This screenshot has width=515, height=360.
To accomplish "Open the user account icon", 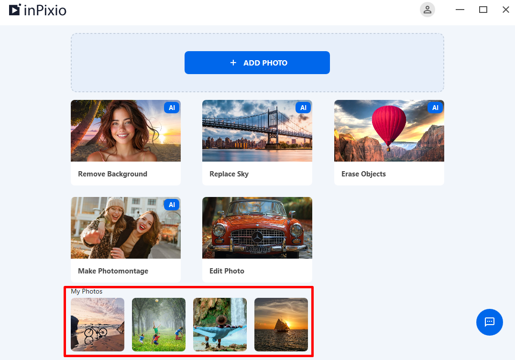I will coord(427,10).
